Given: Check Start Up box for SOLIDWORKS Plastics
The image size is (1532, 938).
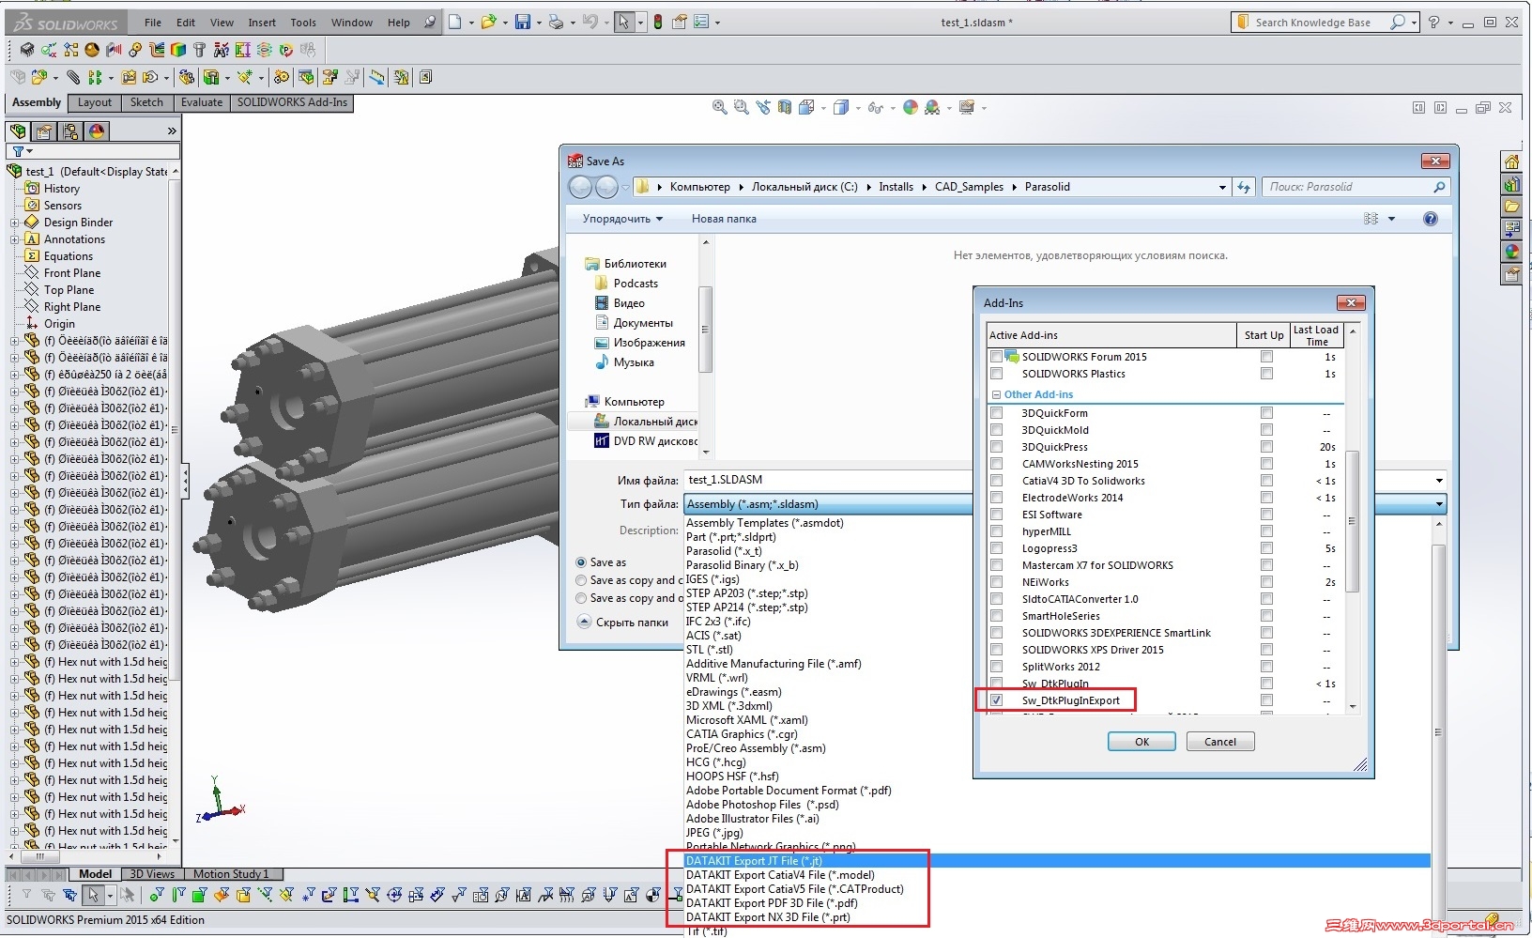Looking at the screenshot, I should pyautogui.click(x=1266, y=374).
